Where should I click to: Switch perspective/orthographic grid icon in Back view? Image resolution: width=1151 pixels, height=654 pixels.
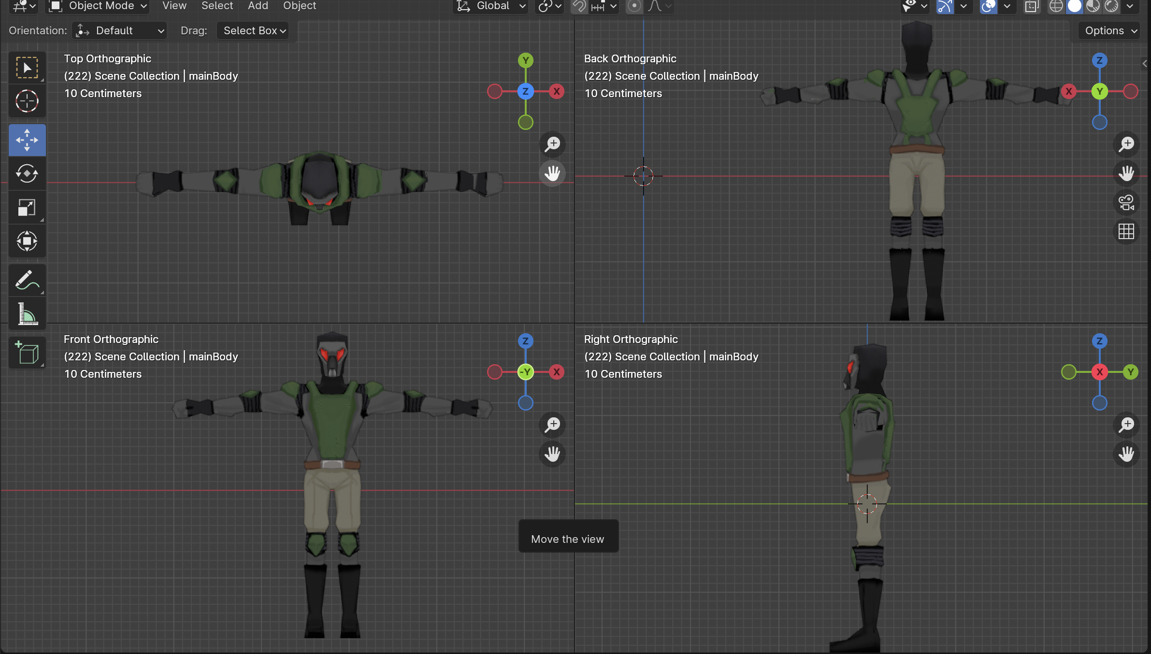pyautogui.click(x=1126, y=231)
